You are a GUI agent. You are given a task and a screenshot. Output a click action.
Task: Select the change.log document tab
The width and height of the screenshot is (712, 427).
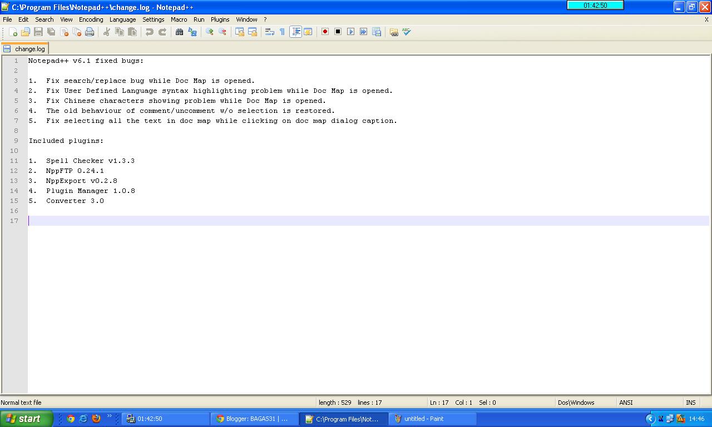pos(24,48)
